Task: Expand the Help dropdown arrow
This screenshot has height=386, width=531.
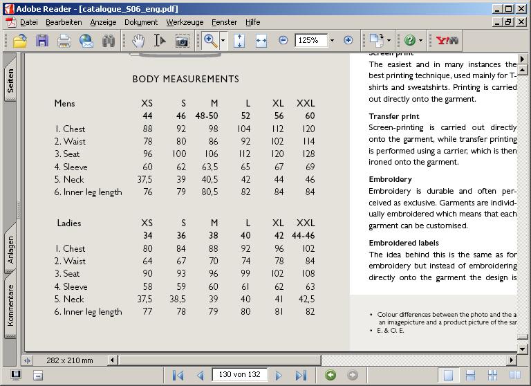Action: (x=420, y=40)
